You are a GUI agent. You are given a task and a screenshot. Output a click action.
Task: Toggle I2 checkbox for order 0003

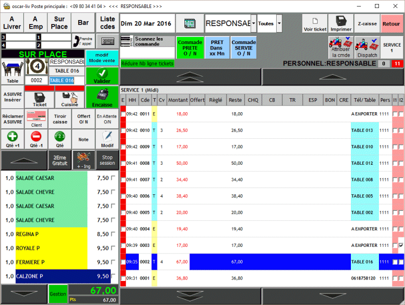(x=401, y=245)
